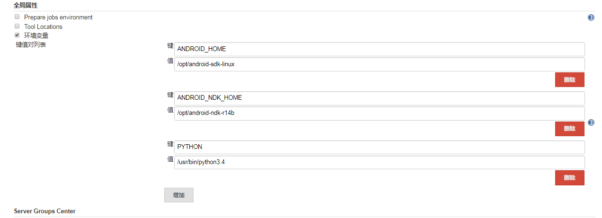Click into the PYTHON key field
Viewport: 602px width, 218px height.
(x=379, y=147)
